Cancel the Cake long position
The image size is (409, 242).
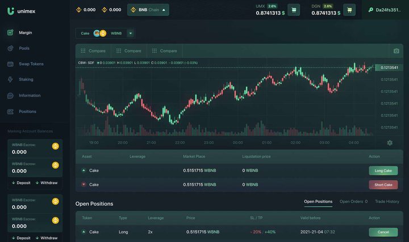pos(383,232)
